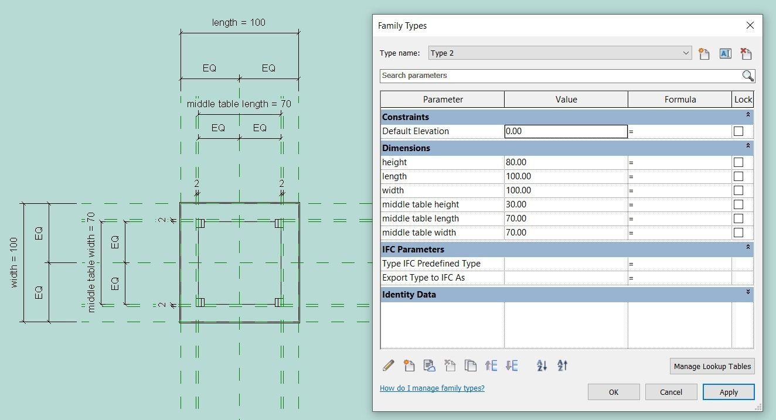776x420 pixels.
Task: Select 'length = 100' dimension in drawing
Action: click(239, 23)
